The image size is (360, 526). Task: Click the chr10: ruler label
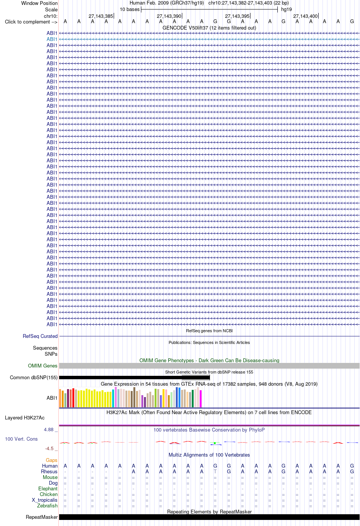[51, 16]
